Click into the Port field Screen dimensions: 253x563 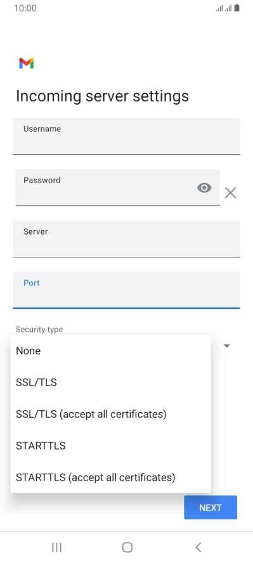[x=126, y=290]
